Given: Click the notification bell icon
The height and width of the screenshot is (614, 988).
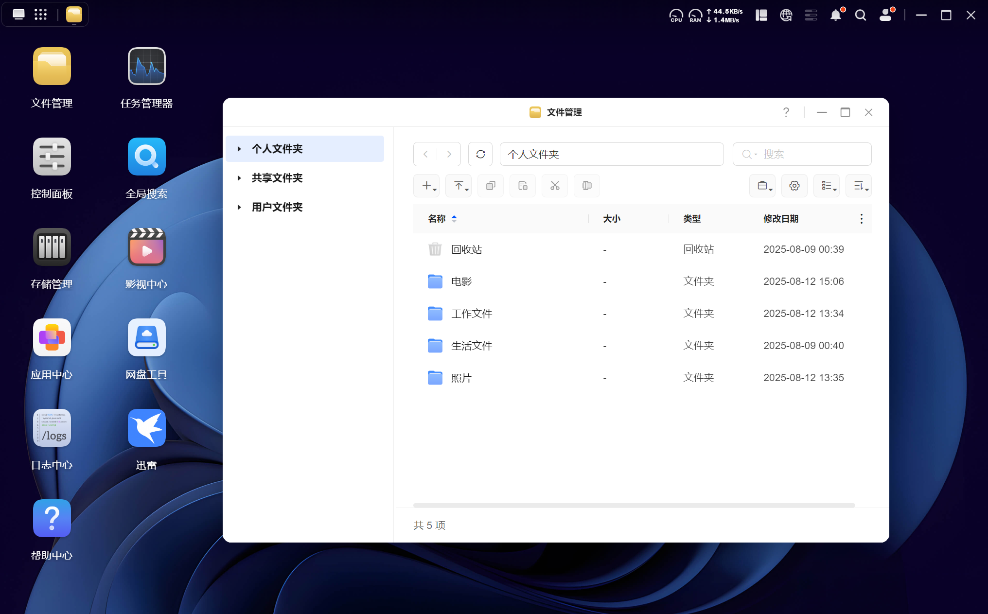Looking at the screenshot, I should pyautogui.click(x=835, y=16).
